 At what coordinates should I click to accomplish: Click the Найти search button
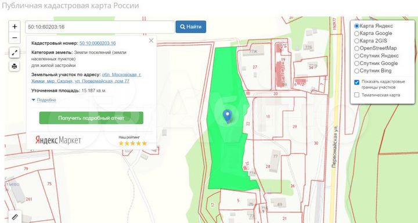pos(190,27)
